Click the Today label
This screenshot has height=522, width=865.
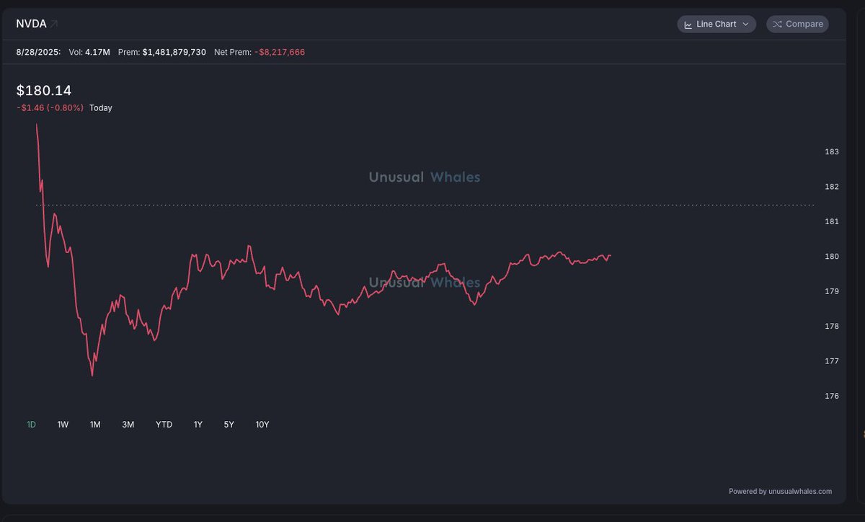[101, 108]
